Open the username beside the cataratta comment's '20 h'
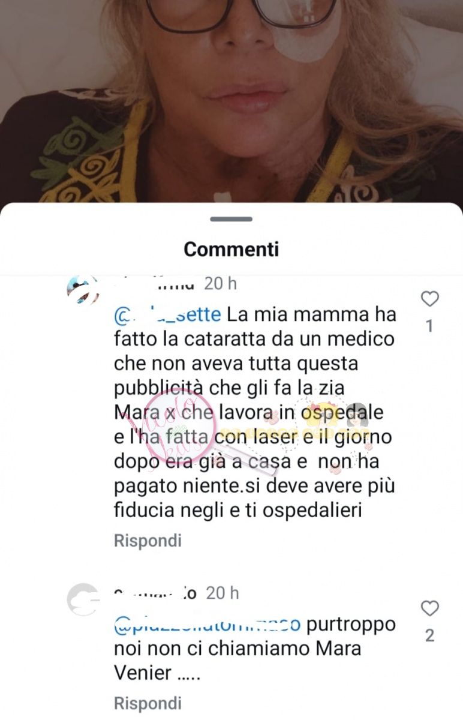 coord(155,284)
